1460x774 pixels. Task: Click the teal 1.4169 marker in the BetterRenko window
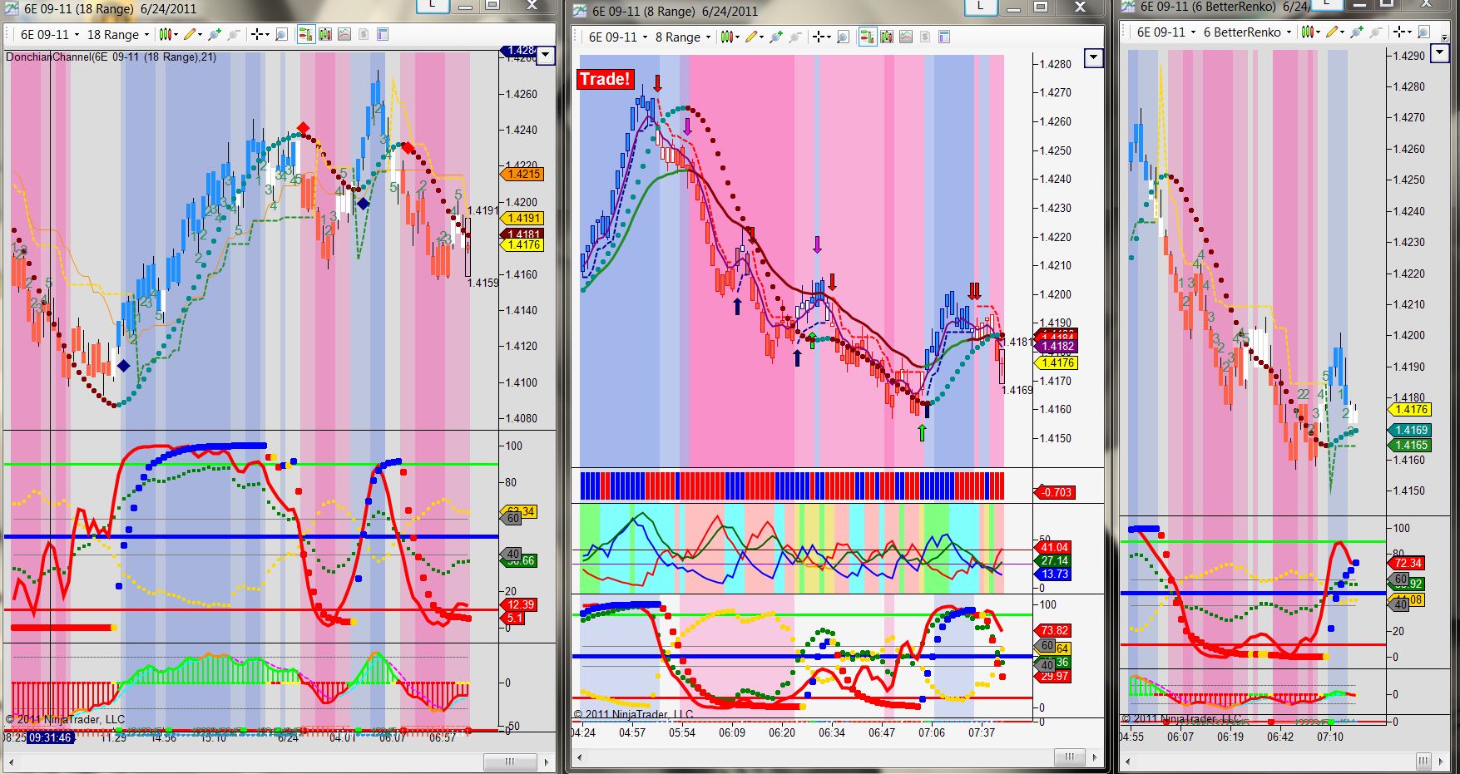pos(1409,431)
